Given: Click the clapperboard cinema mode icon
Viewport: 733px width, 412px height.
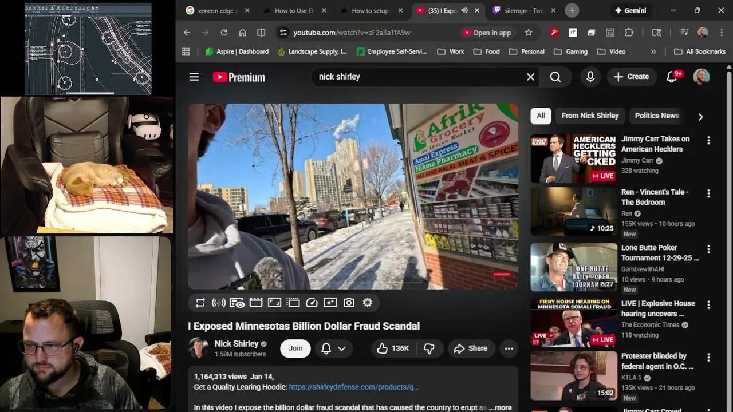Looking at the screenshot, I should (x=256, y=303).
